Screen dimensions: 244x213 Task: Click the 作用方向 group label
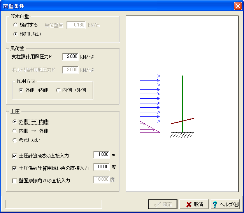pos(26,81)
